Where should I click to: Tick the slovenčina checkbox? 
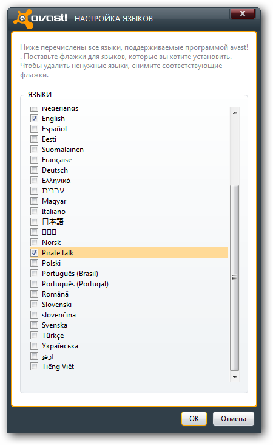[34, 315]
